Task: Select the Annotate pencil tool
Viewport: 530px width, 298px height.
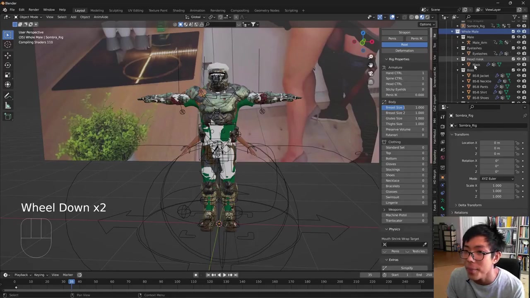Action: tap(7, 96)
